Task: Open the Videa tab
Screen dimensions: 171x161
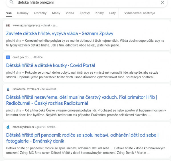Action: (70, 13)
